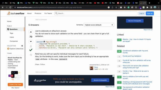
Task: Open the browser share icon
Action: pos(112,7)
